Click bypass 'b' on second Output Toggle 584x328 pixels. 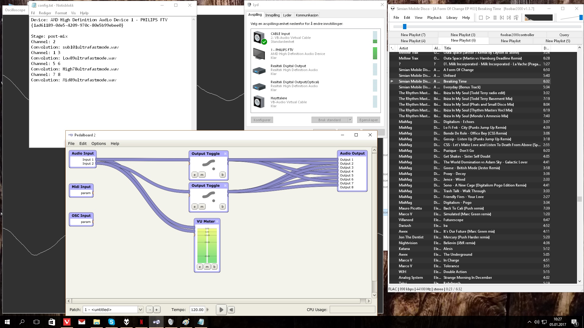pos(223,207)
